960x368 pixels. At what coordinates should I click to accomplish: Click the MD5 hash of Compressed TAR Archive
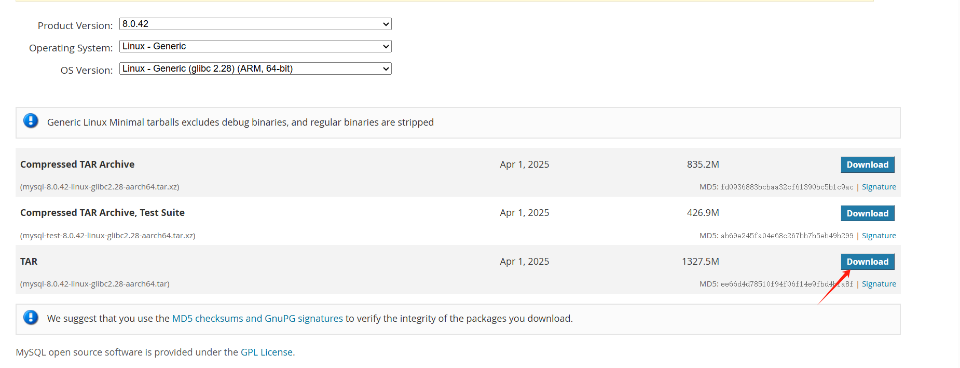[787, 187]
